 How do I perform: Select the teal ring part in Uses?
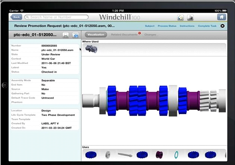tap(177, 155)
